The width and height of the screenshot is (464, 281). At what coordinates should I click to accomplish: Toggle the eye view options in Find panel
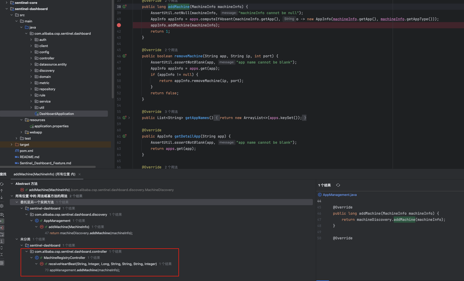coord(2,214)
